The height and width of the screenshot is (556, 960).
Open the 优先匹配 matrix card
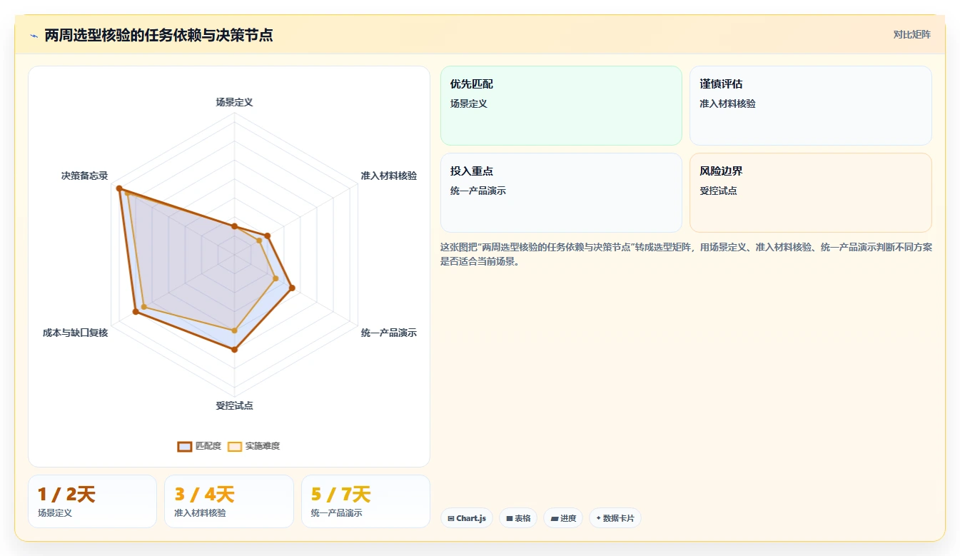click(561, 106)
